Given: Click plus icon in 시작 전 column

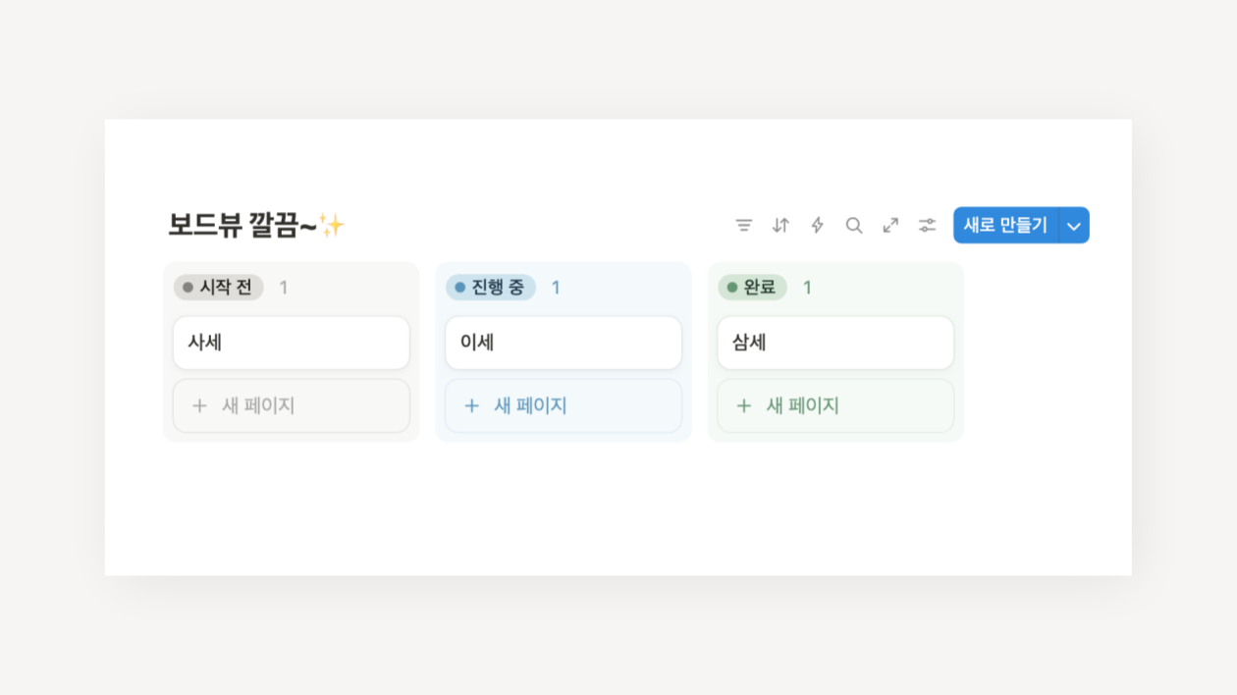Looking at the screenshot, I should [199, 405].
